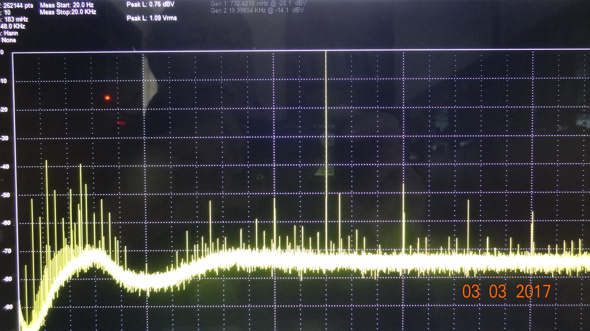Click the Meas Stop: 20.0 KHz readout

click(x=68, y=12)
